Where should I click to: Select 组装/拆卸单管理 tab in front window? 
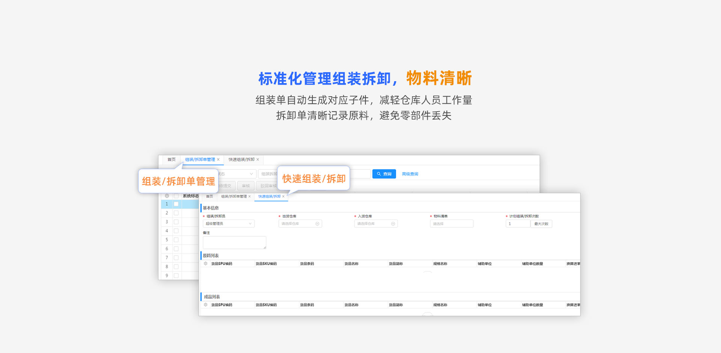click(234, 196)
